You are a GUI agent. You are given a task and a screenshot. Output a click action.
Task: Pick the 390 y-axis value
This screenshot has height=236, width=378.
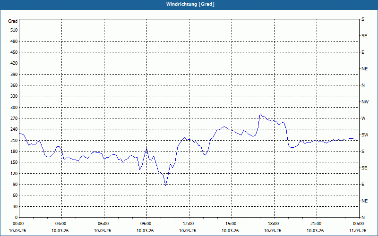tap(14, 75)
